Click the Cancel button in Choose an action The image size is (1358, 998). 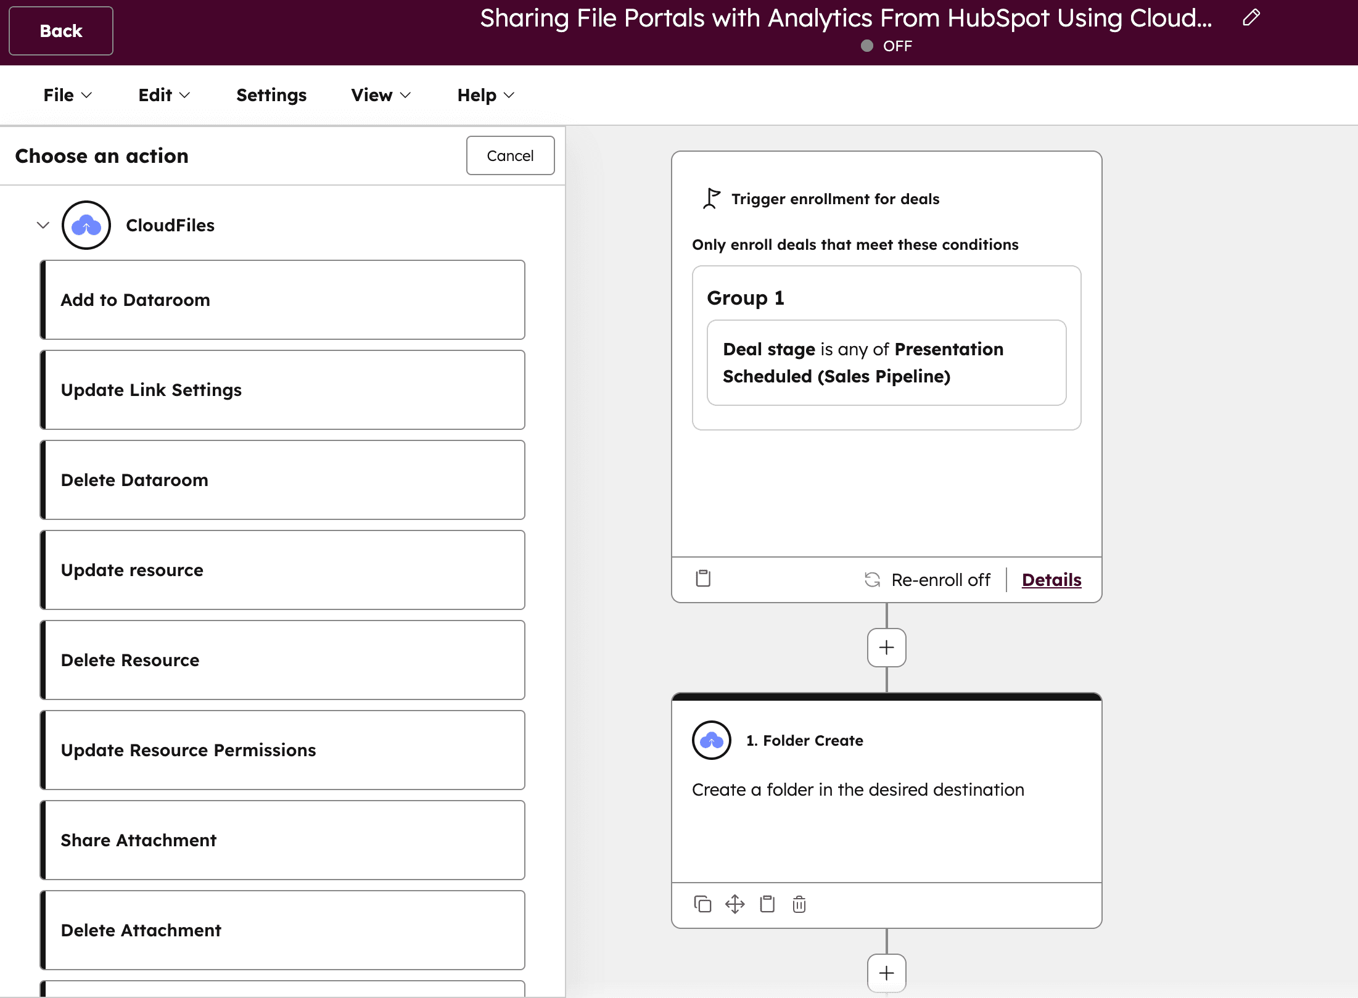tap(510, 155)
